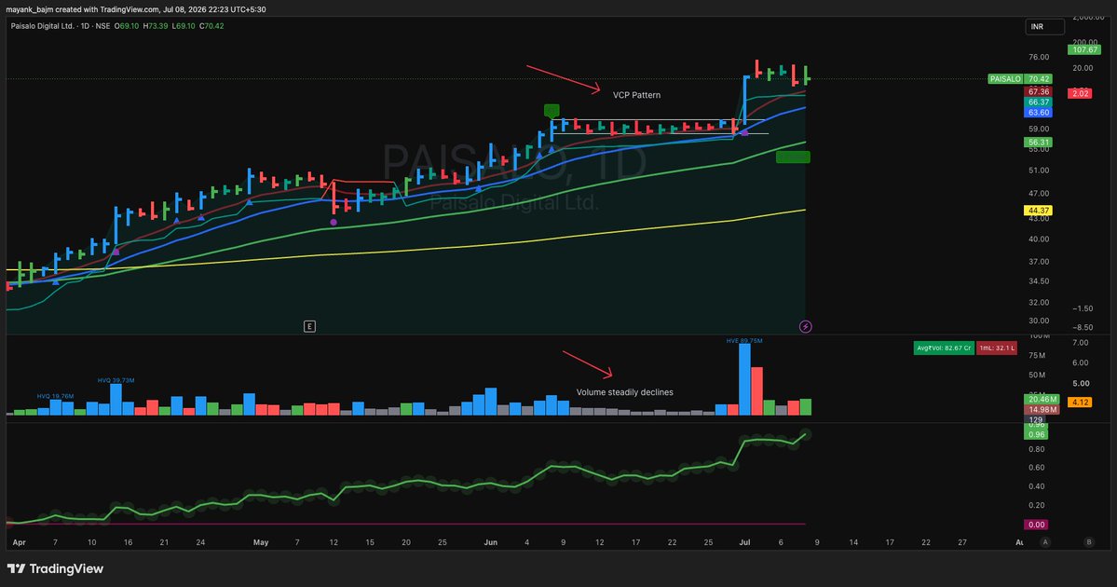
Task: Click the teal 66.37 price label
Action: click(1039, 102)
